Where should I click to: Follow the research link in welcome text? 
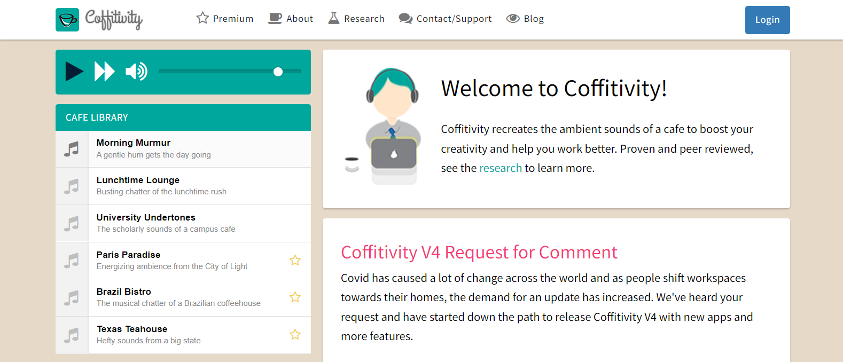click(501, 168)
